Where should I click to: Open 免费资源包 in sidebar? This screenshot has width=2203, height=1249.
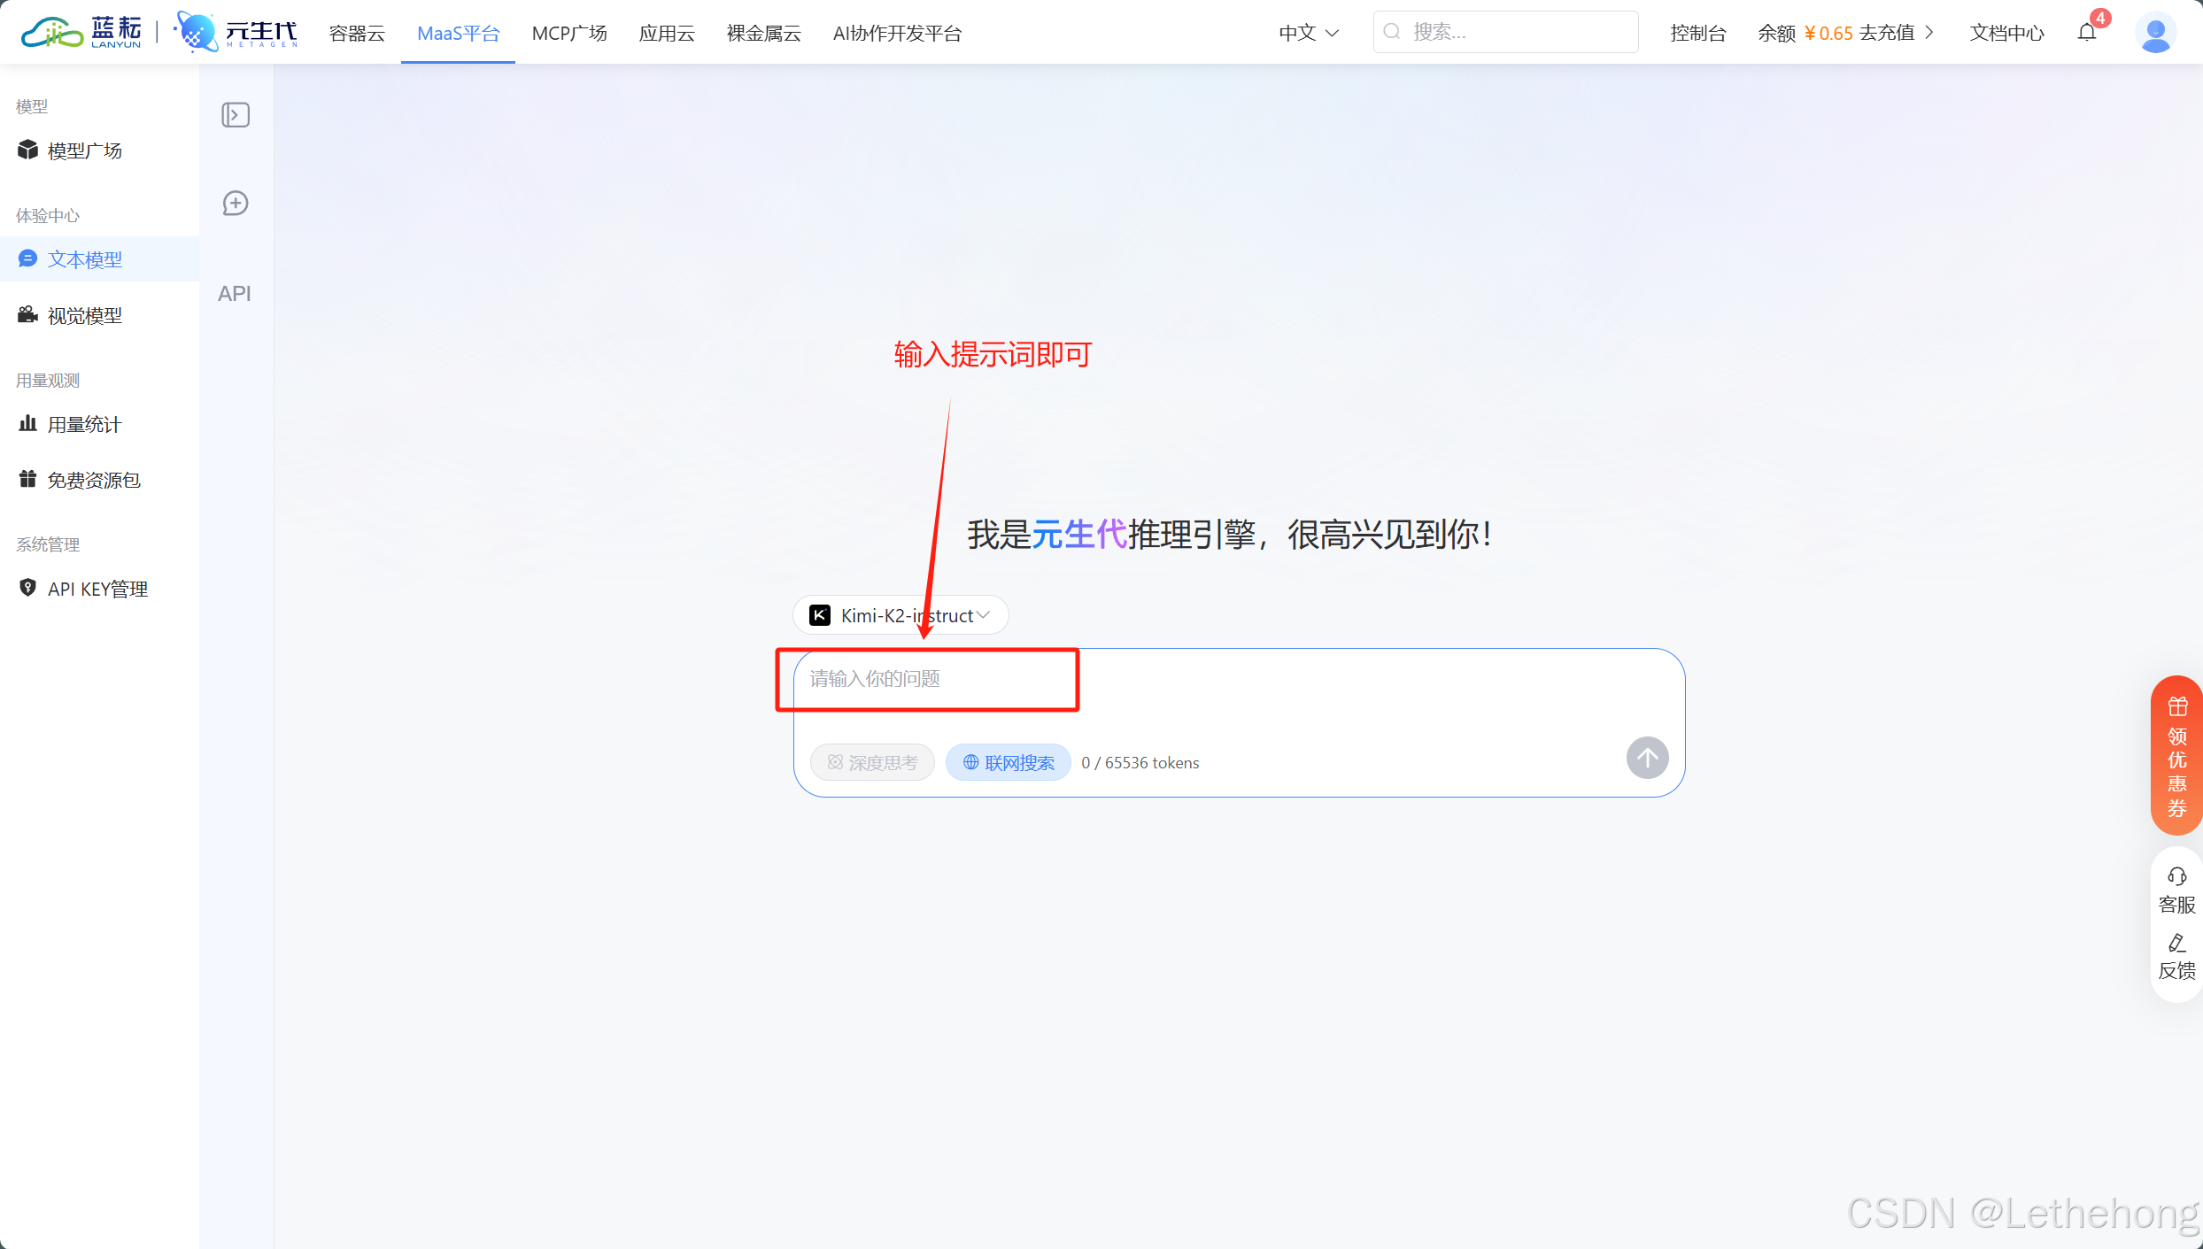pyautogui.click(x=99, y=480)
